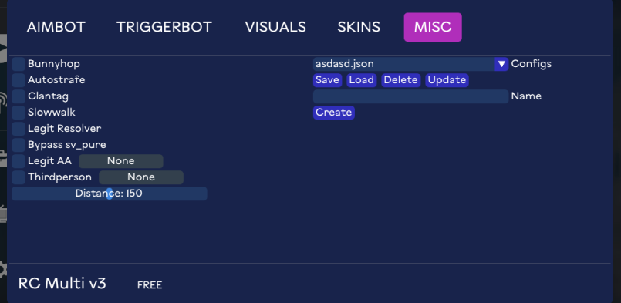
Task: Focus the config Name input field
Action: coord(410,96)
